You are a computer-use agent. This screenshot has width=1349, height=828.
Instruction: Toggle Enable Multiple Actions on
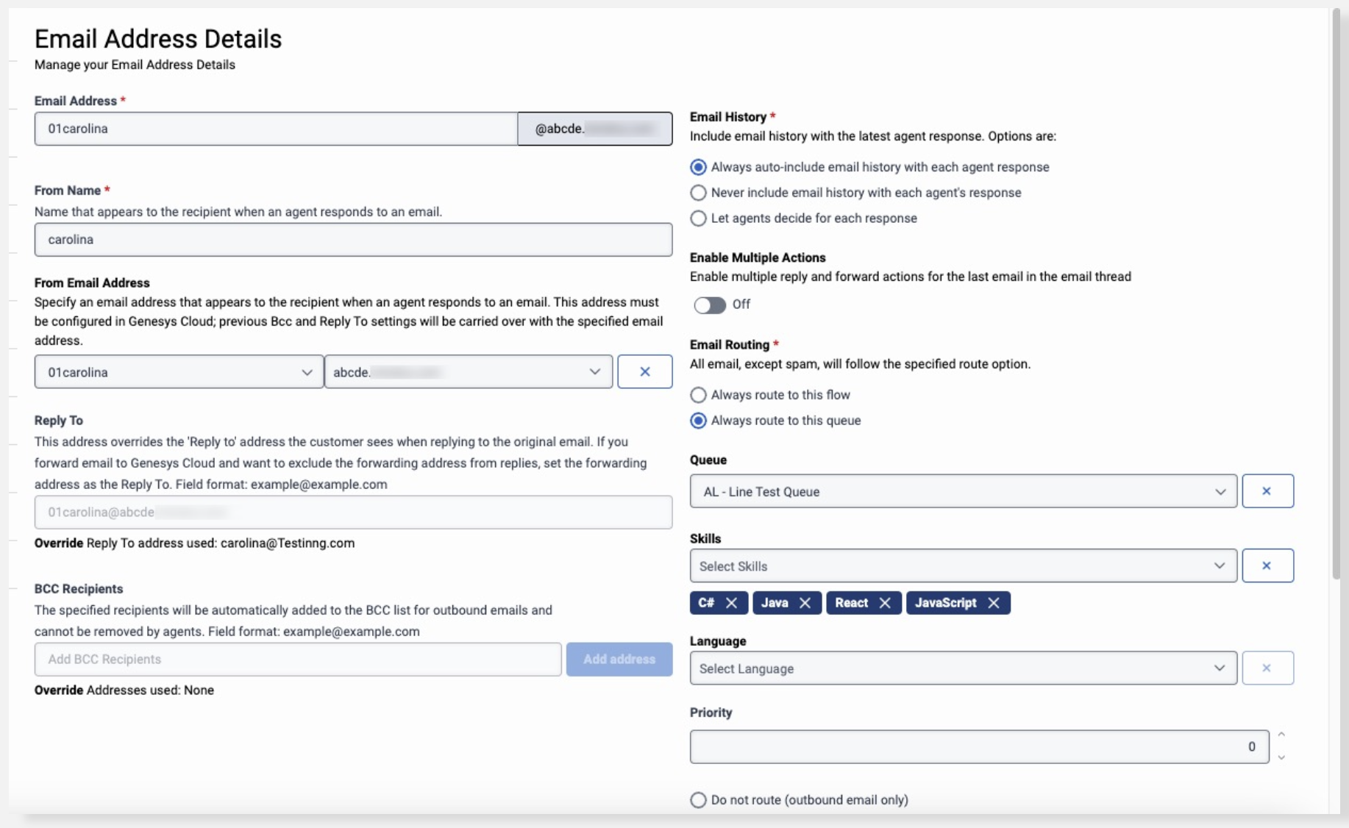[x=710, y=305]
